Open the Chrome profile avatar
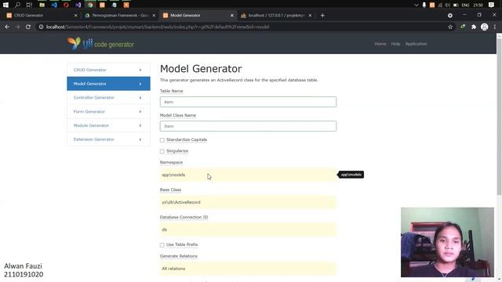This screenshot has height=282, width=502. (x=485, y=27)
